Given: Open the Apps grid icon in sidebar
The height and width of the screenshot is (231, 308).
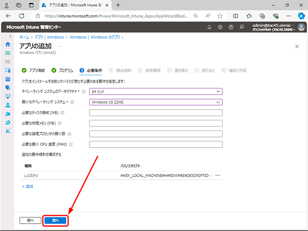Looking at the screenshot, I should (x=8, y=79).
